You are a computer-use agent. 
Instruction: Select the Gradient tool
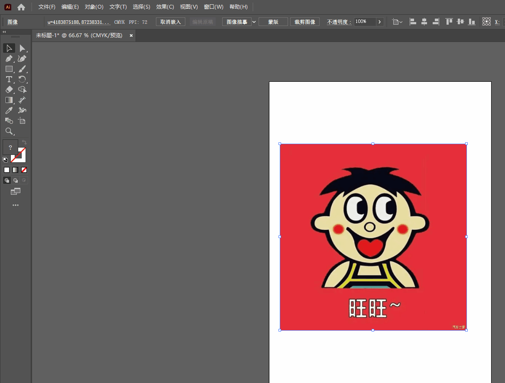[x=9, y=100]
